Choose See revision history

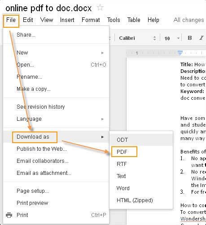56,107
